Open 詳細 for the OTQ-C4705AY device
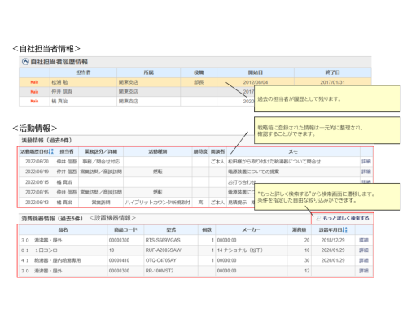 pyautogui.click(x=364, y=260)
